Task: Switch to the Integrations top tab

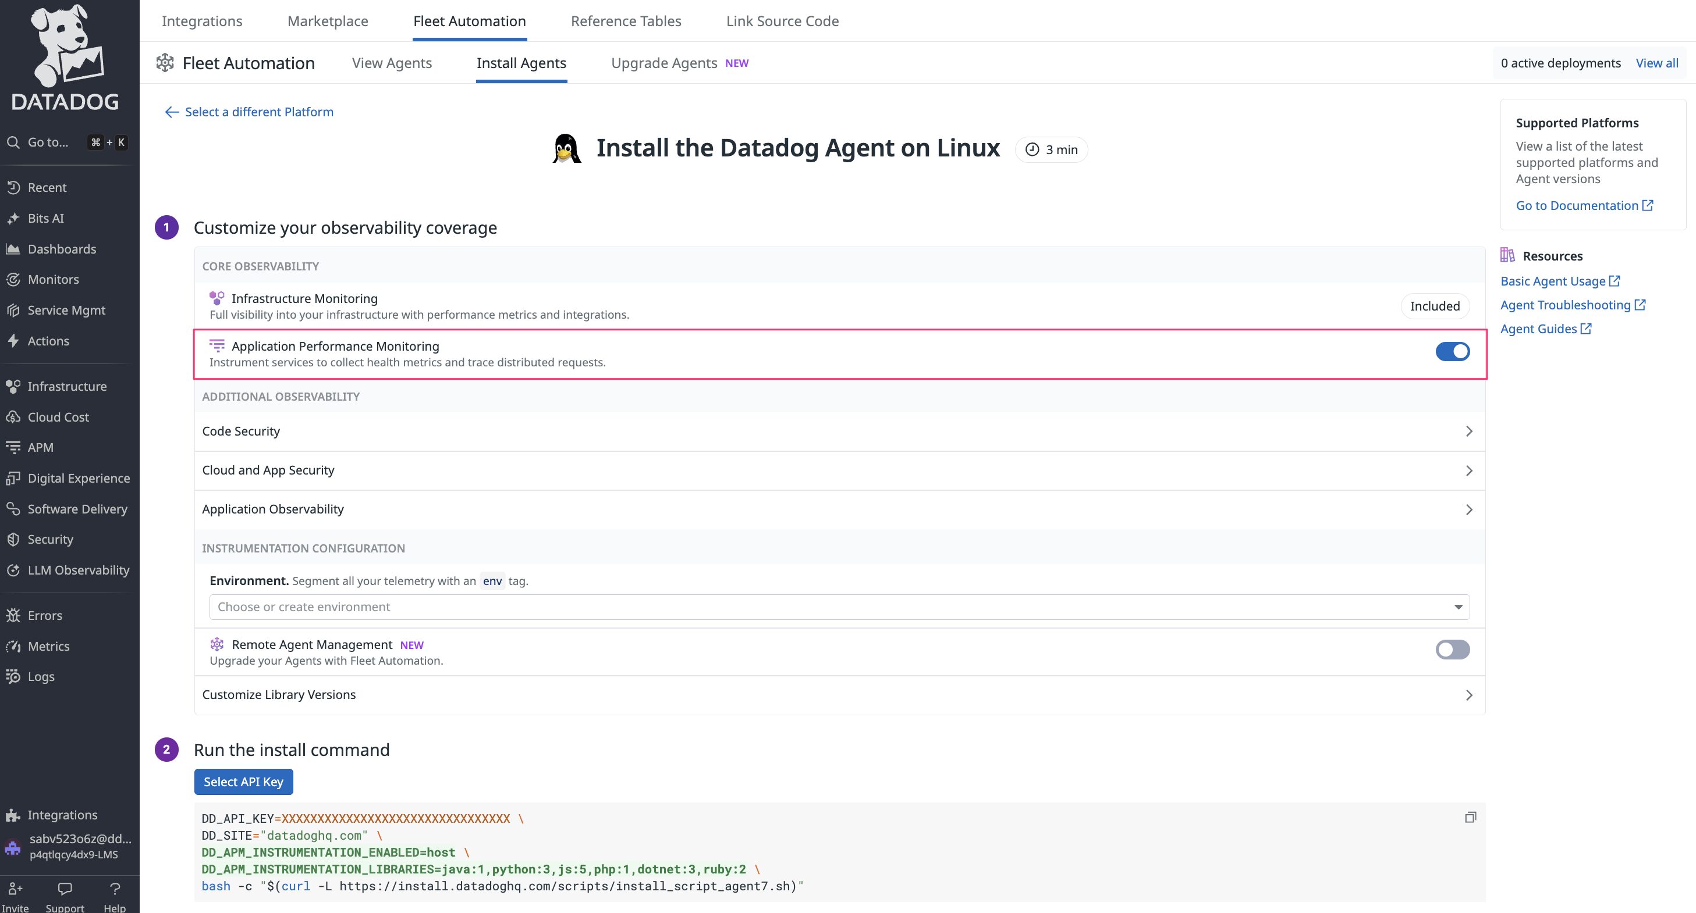Action: click(202, 21)
